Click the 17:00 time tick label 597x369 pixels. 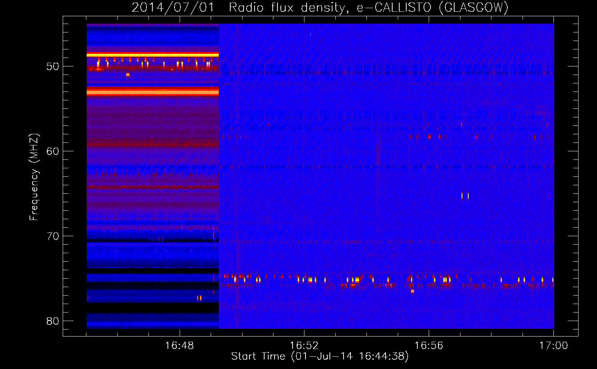pyautogui.click(x=553, y=345)
